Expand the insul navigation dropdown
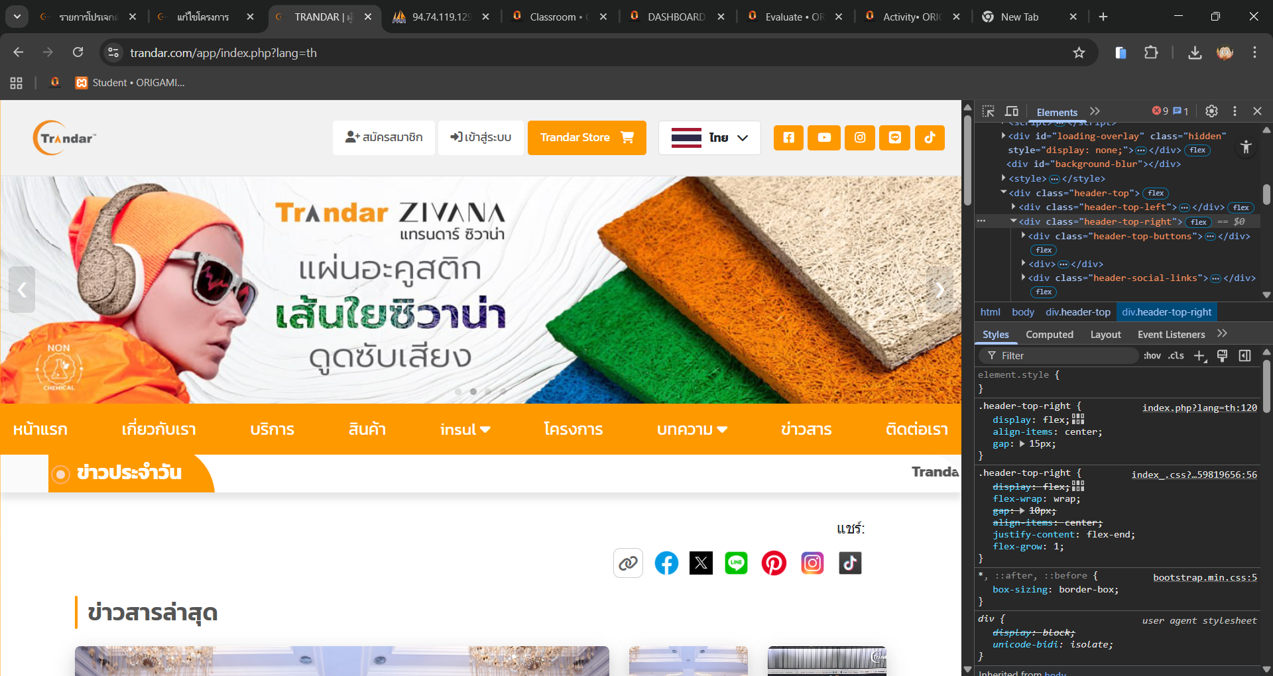 (465, 429)
